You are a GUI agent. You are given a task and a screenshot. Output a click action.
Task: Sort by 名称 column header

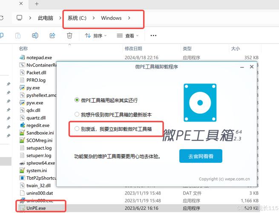[23, 49]
